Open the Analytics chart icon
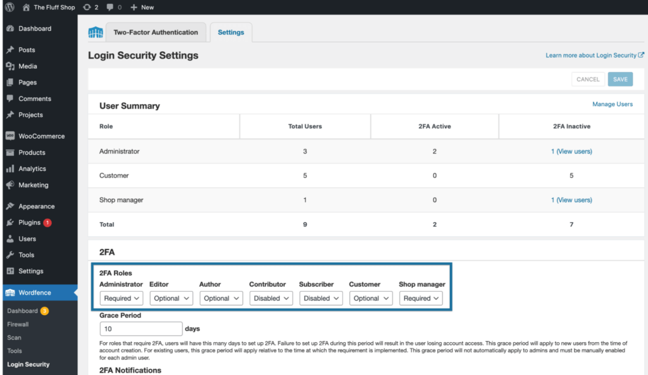This screenshot has width=648, height=375. tap(9, 169)
